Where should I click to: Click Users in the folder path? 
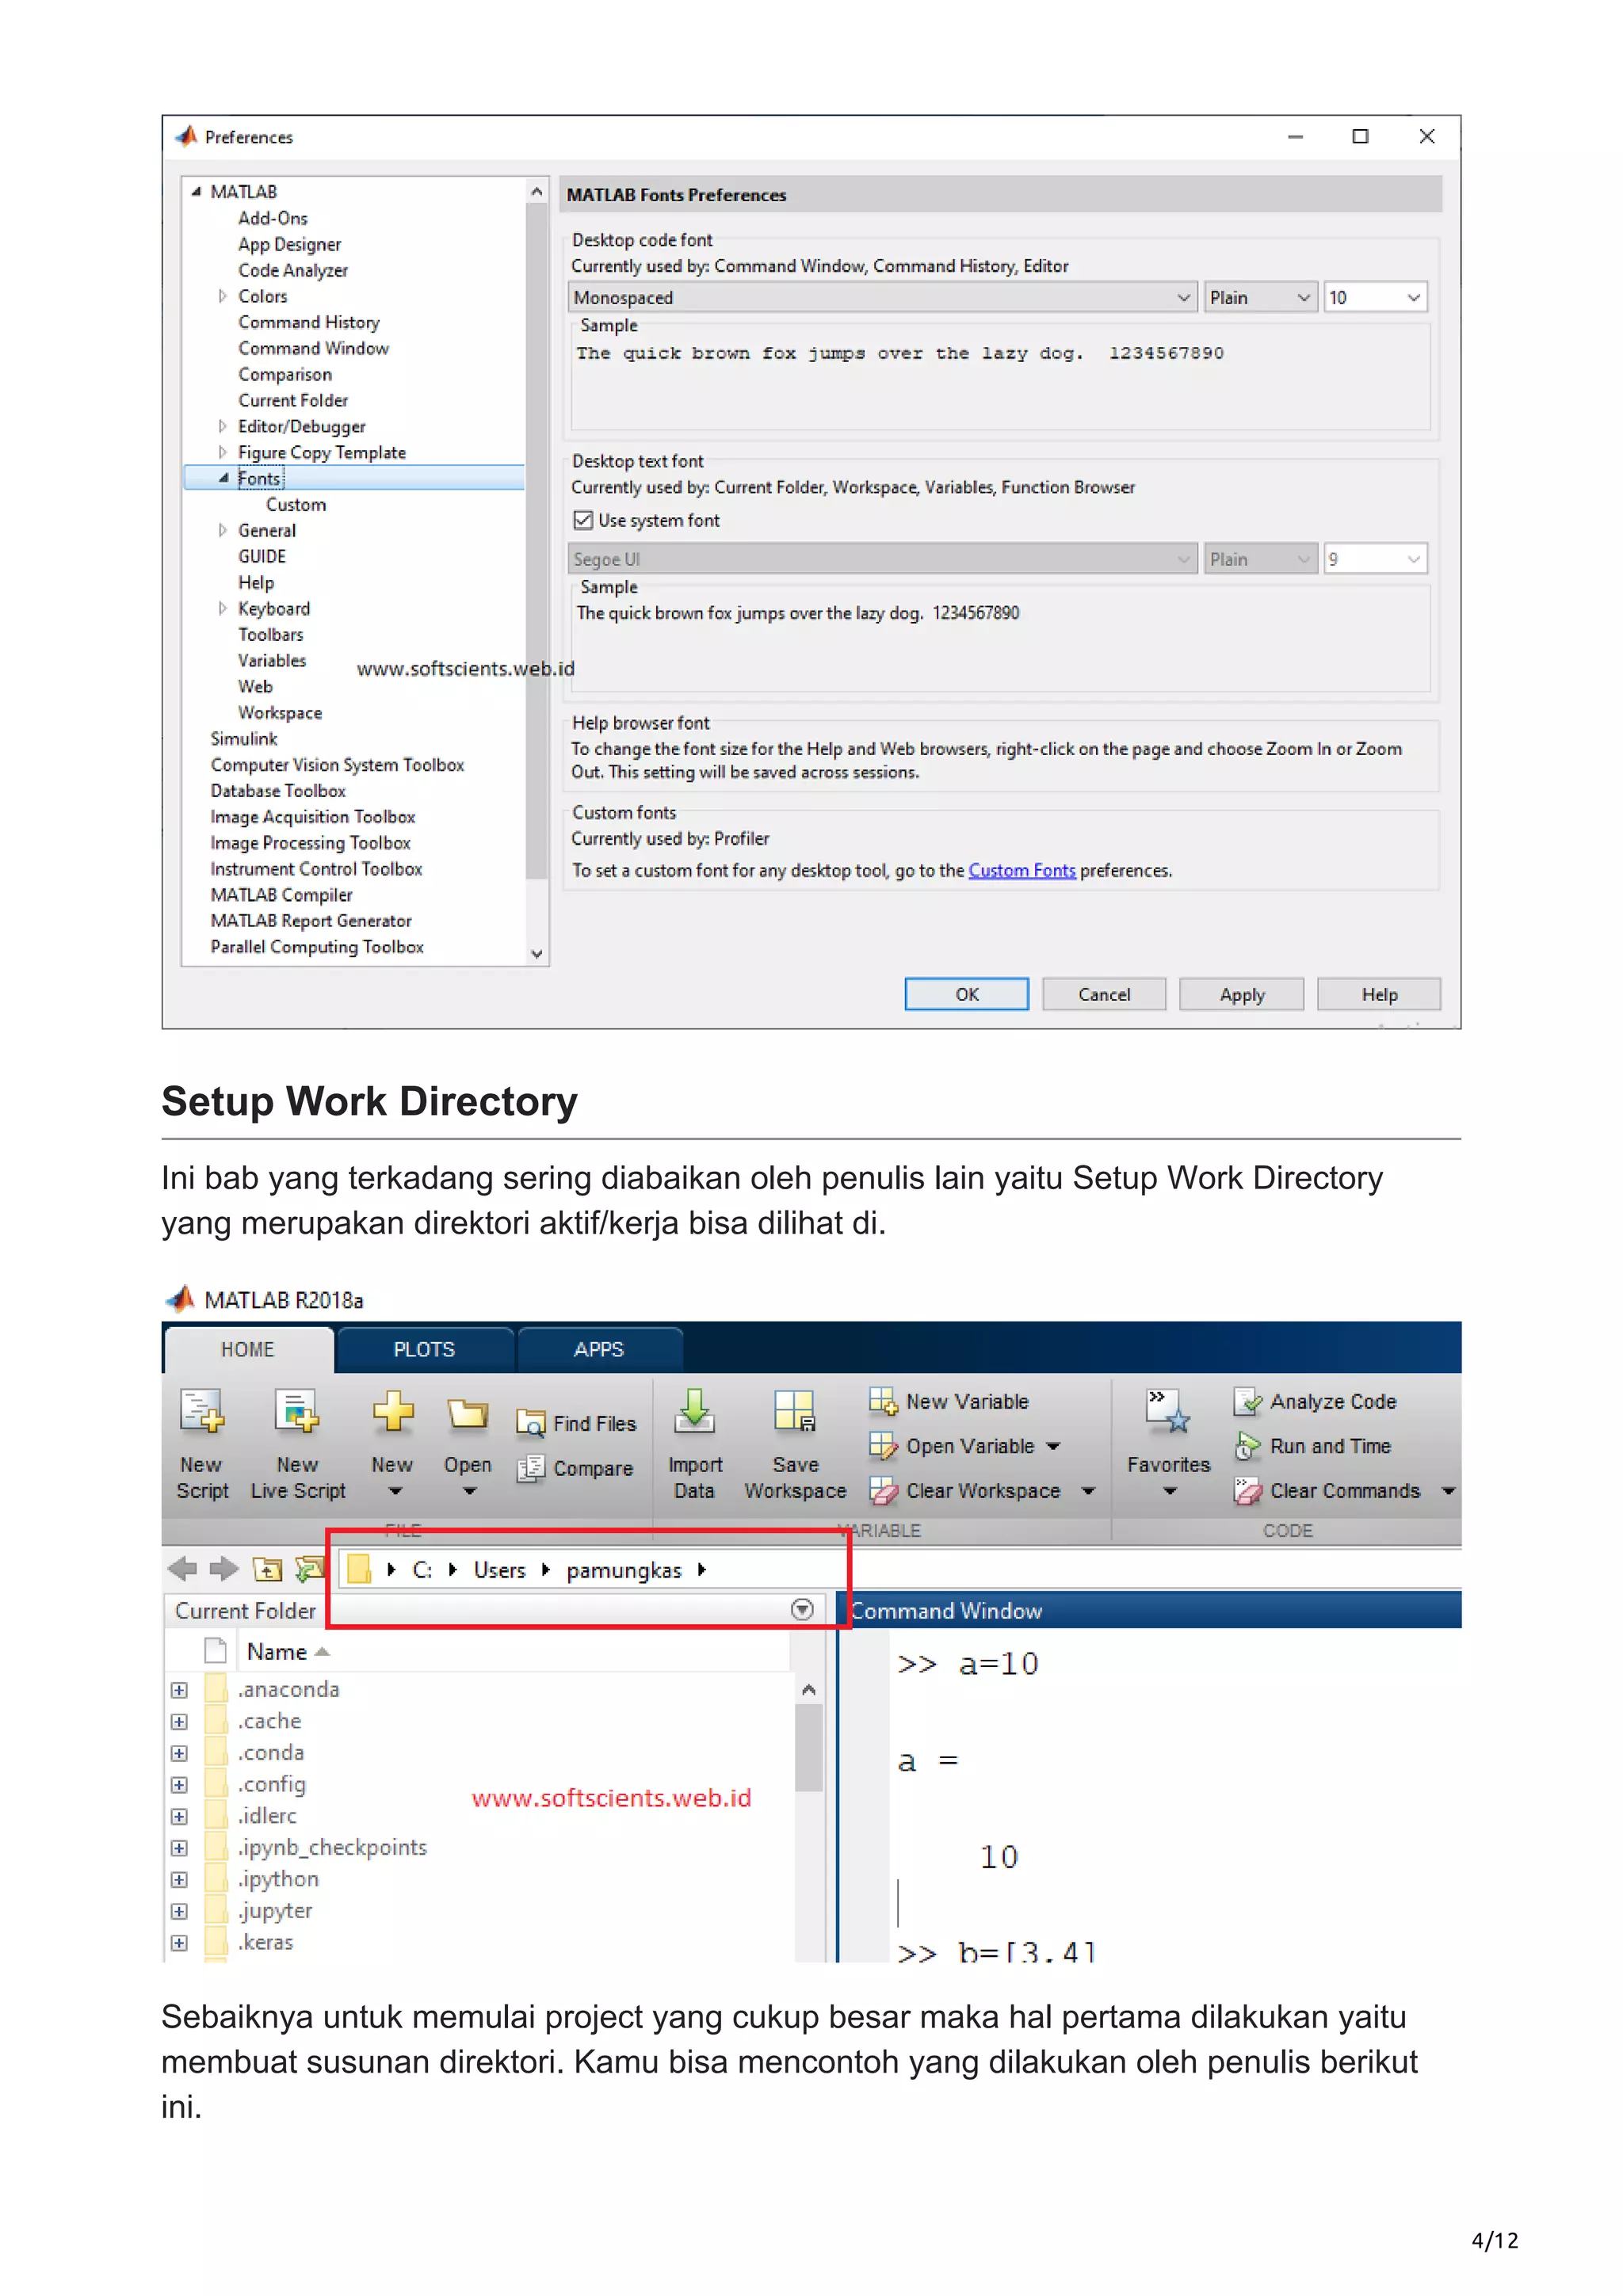(499, 1570)
